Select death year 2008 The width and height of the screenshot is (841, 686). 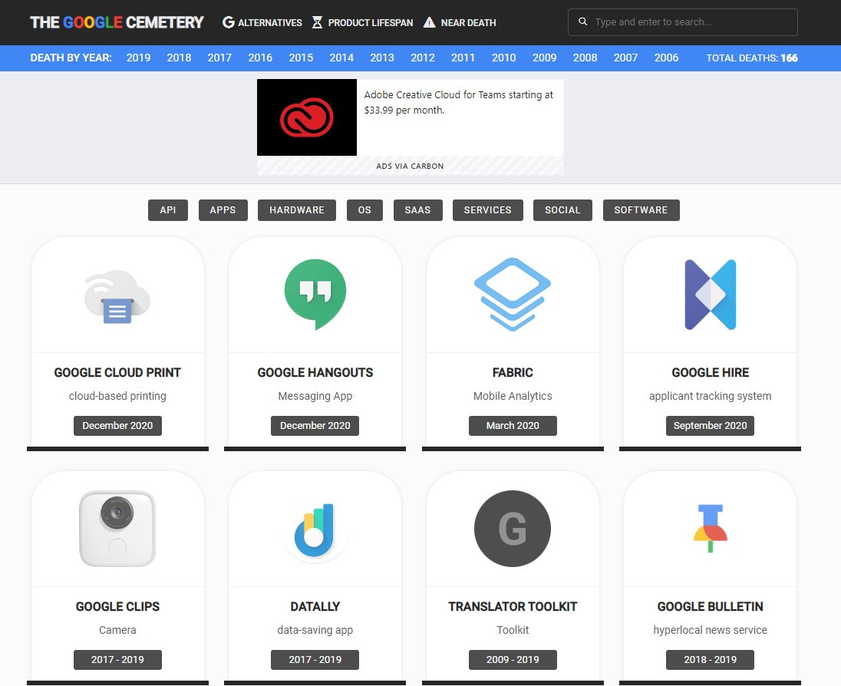[x=585, y=58]
